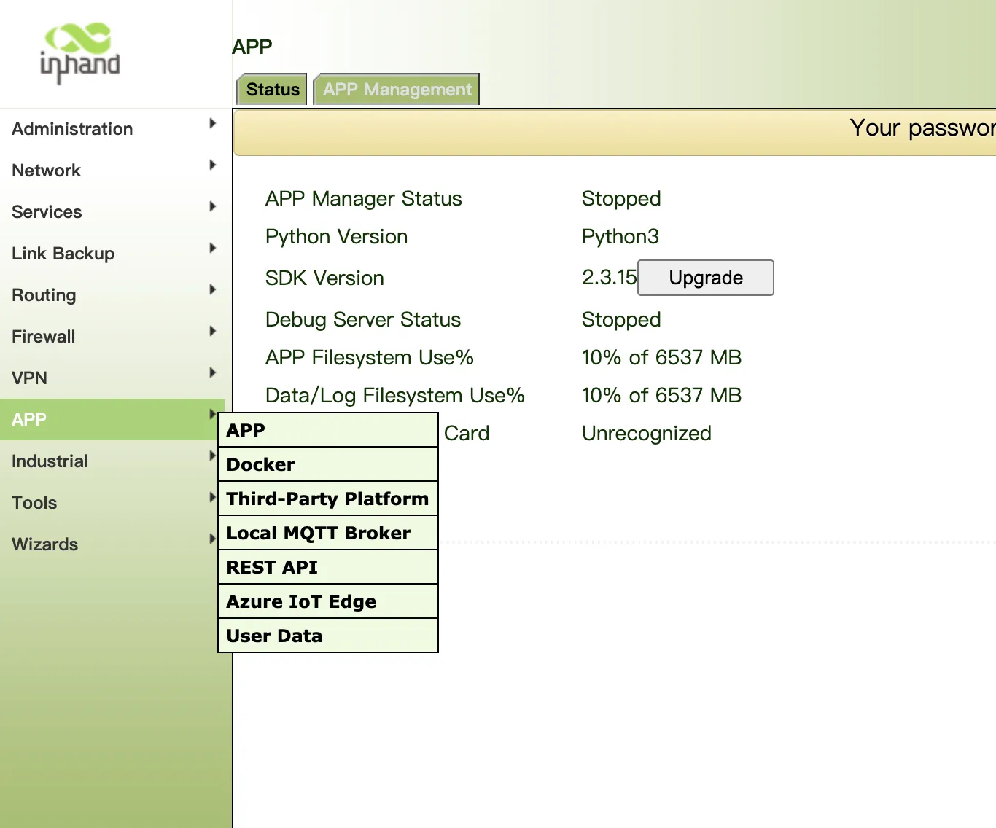Select Azure IoT Edge from submenu
Viewport: 996px width, 828px height.
click(x=328, y=601)
